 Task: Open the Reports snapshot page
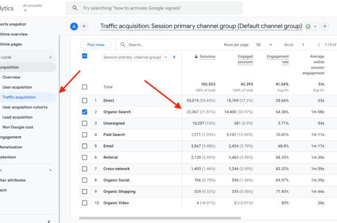[x=13, y=24]
